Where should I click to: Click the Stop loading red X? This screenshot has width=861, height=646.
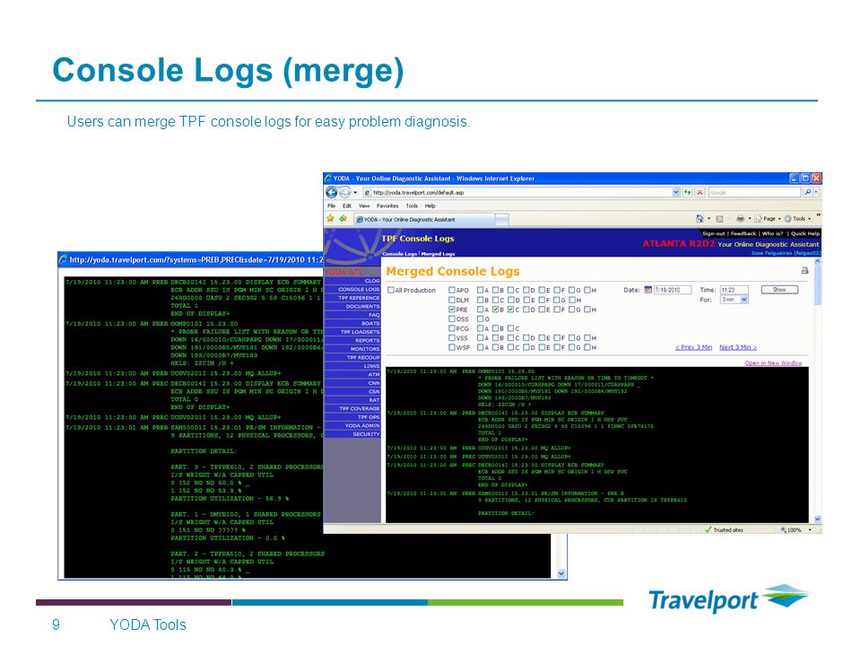click(700, 192)
